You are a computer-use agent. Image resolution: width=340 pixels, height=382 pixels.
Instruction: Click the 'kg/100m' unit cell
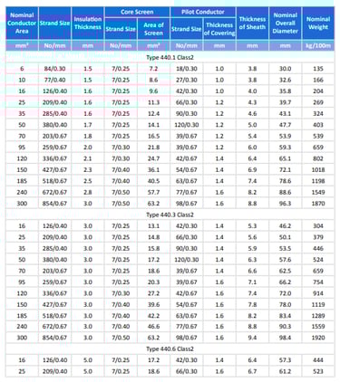[x=318, y=46]
